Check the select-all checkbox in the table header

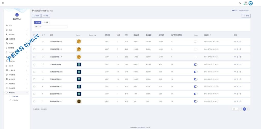[34, 35]
